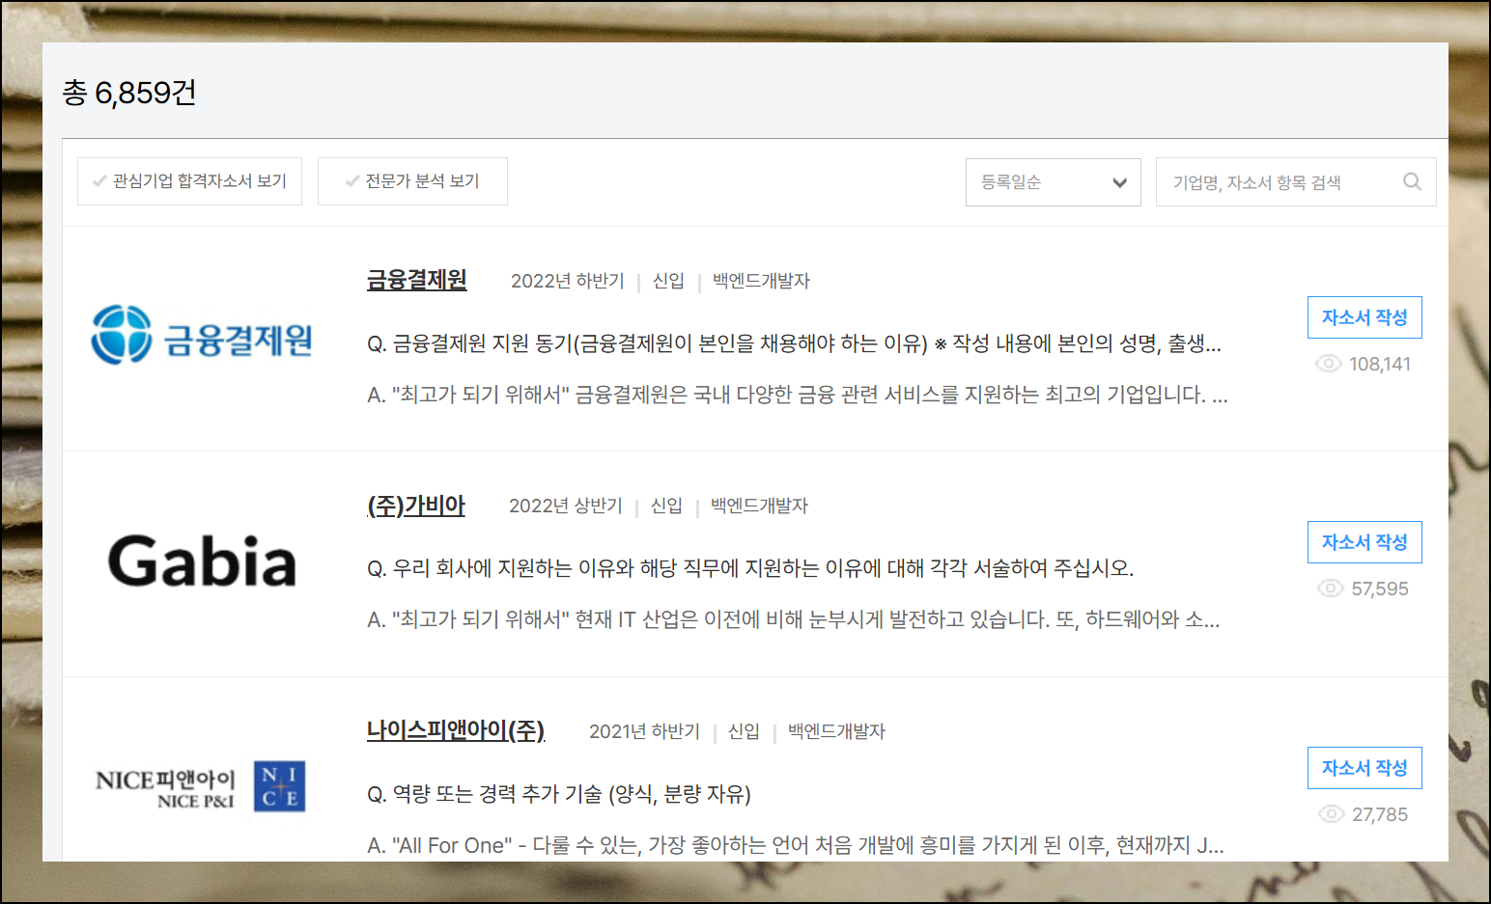Click the 금융결제원 company logo

(202, 336)
